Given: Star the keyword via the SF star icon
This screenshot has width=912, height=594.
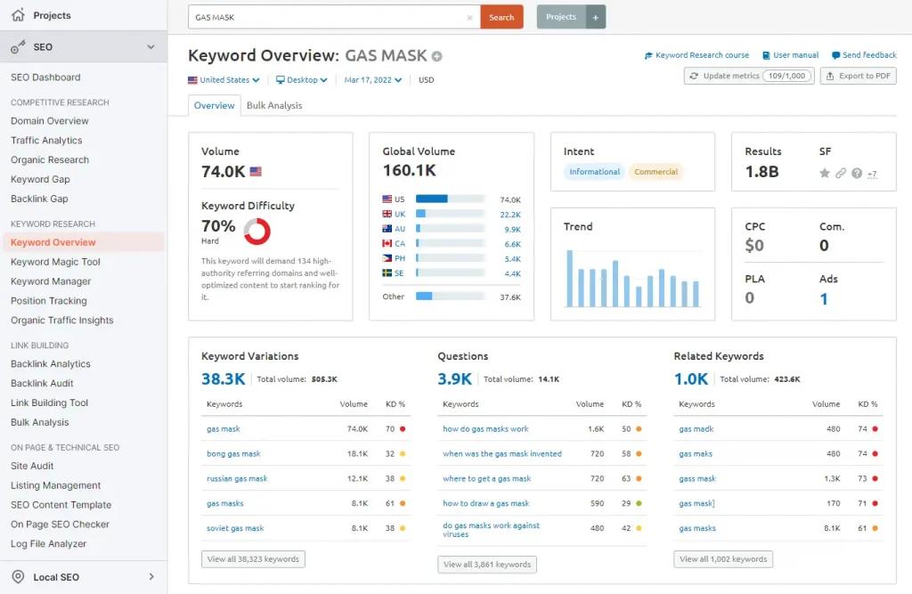Looking at the screenshot, I should [824, 174].
